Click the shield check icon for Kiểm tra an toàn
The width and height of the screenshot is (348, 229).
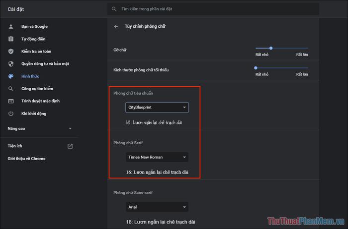tap(10, 52)
